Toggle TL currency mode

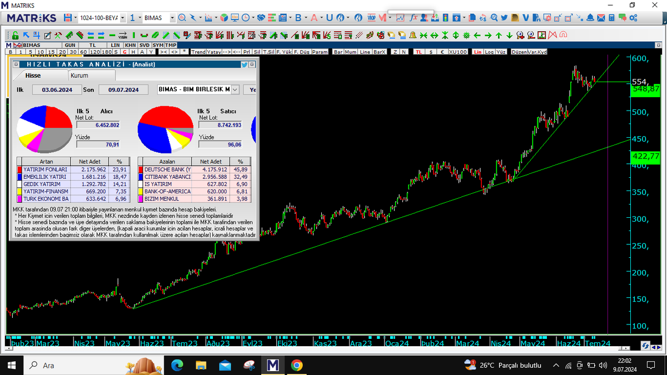pos(419,52)
